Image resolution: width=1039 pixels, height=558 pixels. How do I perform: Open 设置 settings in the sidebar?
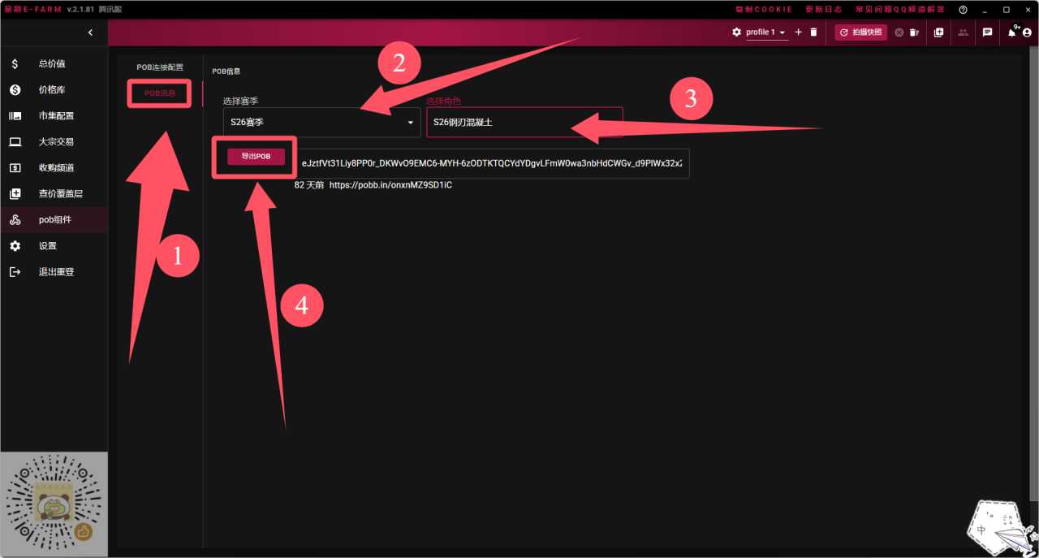click(15, 246)
